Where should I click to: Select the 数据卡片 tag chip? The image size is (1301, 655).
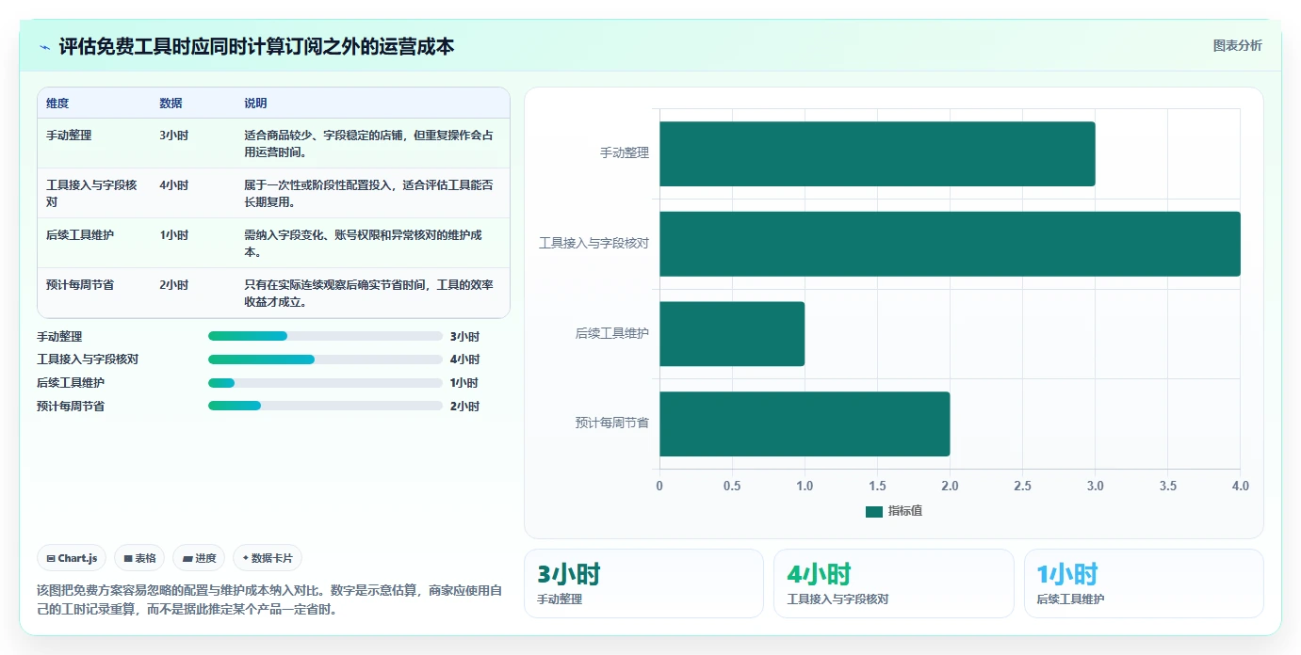(x=268, y=558)
